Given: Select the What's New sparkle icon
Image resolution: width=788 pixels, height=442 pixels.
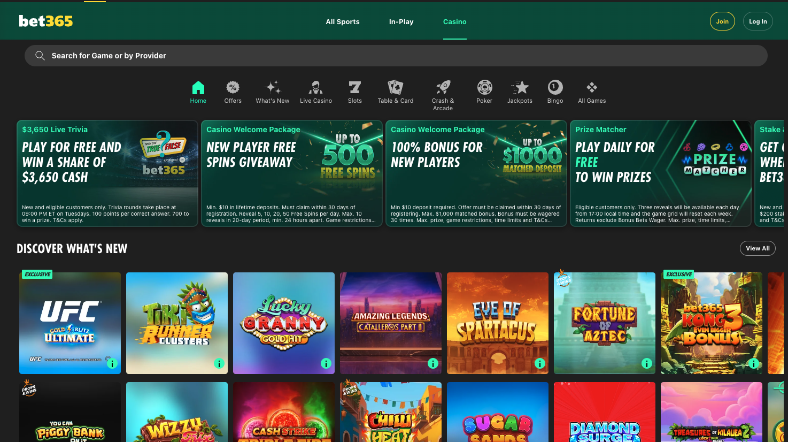Looking at the screenshot, I should 272,88.
